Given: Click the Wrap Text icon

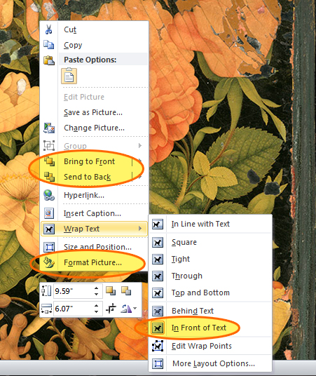Looking at the screenshot, I should click(49, 229).
